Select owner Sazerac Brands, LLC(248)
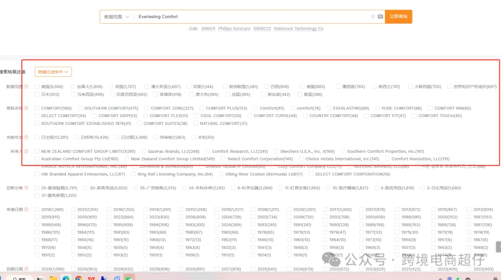Image resolution: width=501 pixels, height=280 pixels. [144, 151]
